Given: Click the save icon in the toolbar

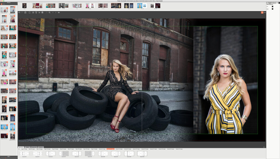Looking at the screenshot, I should pos(25,13).
